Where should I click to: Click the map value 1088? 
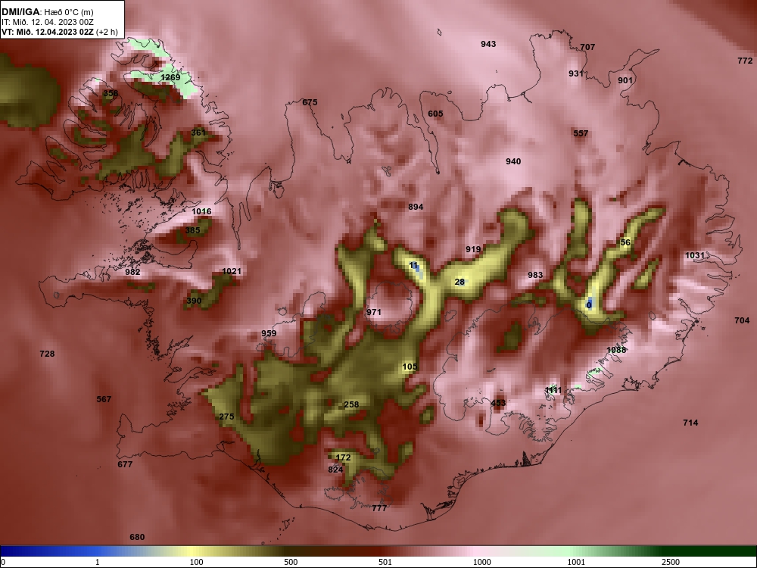[616, 350]
